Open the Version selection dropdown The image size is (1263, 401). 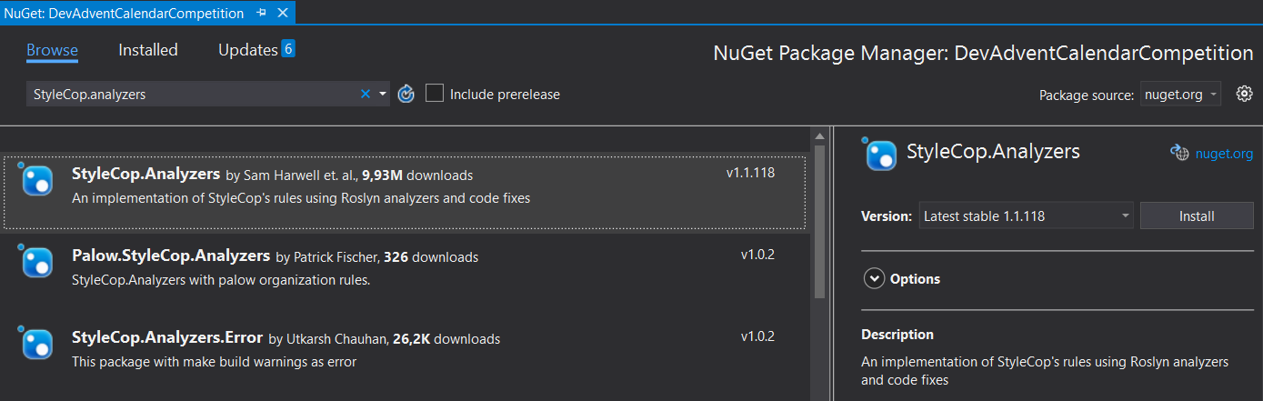[1026, 216]
